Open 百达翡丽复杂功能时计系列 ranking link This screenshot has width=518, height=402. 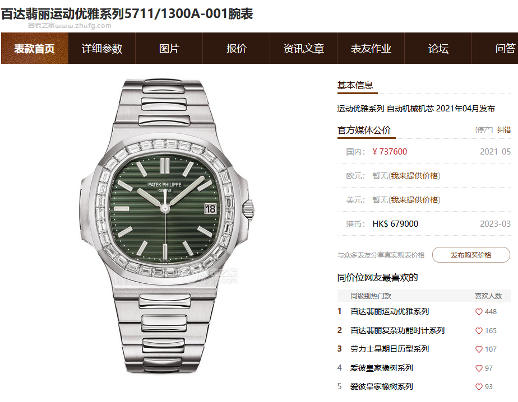tap(397, 330)
